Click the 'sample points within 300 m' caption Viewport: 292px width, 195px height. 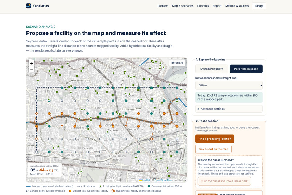click(x=45, y=166)
